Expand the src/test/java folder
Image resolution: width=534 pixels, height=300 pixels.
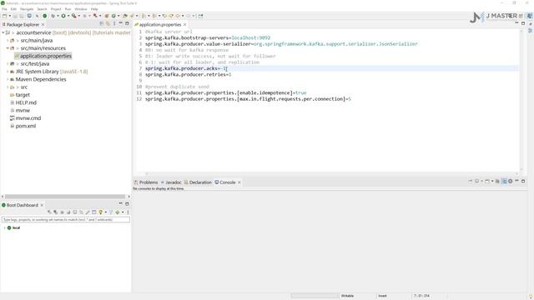click(8, 64)
